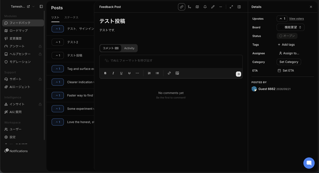The width and height of the screenshot is (319, 173).
Task: Switch to リスト tab
Action: 55,17
